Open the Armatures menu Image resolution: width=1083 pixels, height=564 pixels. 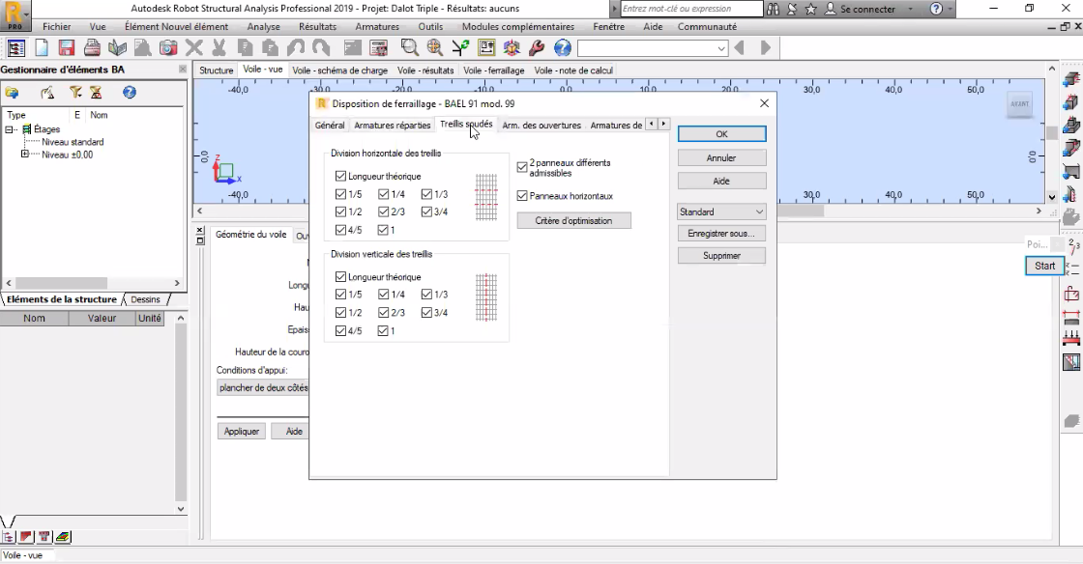[377, 26]
